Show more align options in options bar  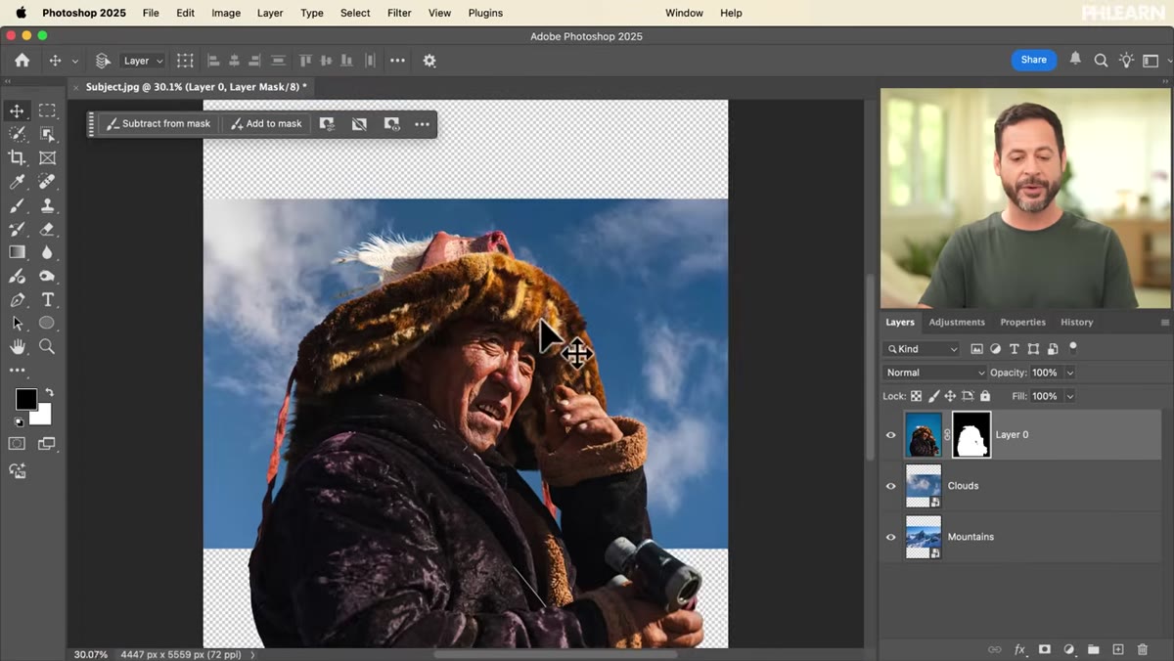pos(397,61)
